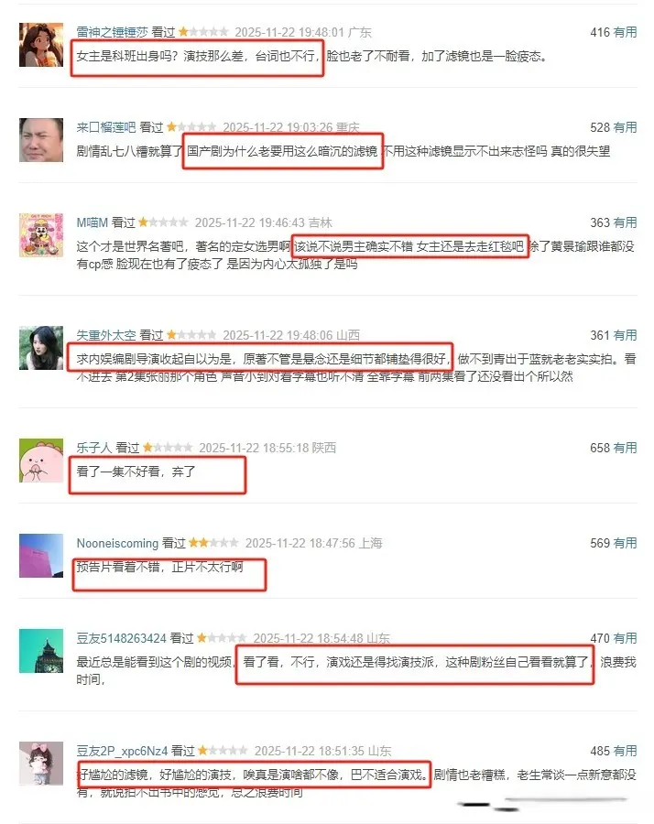Open 雷神之锤锤莎 user avatar
The width and height of the screenshot is (654, 824).
tap(41, 45)
